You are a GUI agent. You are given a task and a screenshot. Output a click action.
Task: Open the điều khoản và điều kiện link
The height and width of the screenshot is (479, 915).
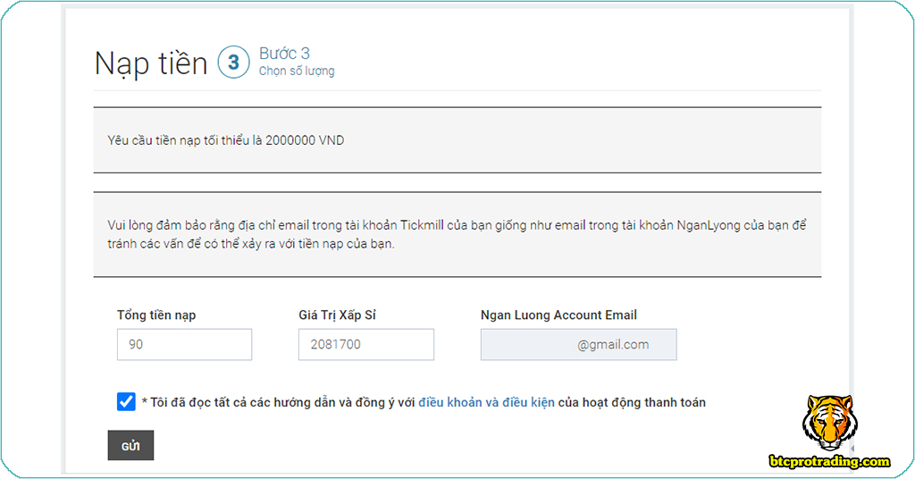pyautogui.click(x=486, y=402)
